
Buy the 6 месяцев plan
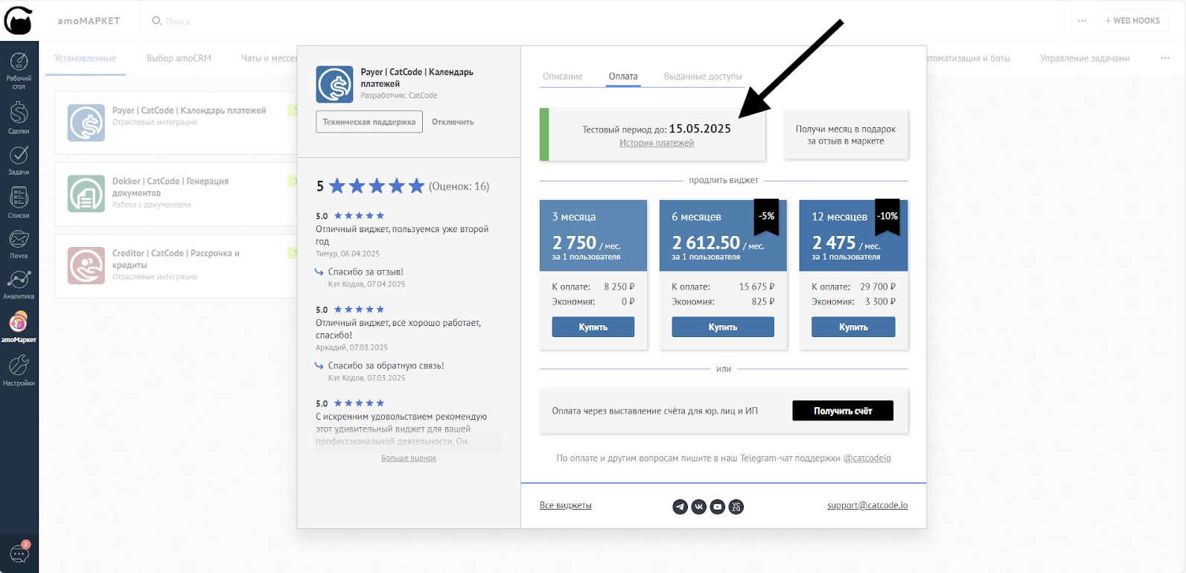click(x=723, y=327)
